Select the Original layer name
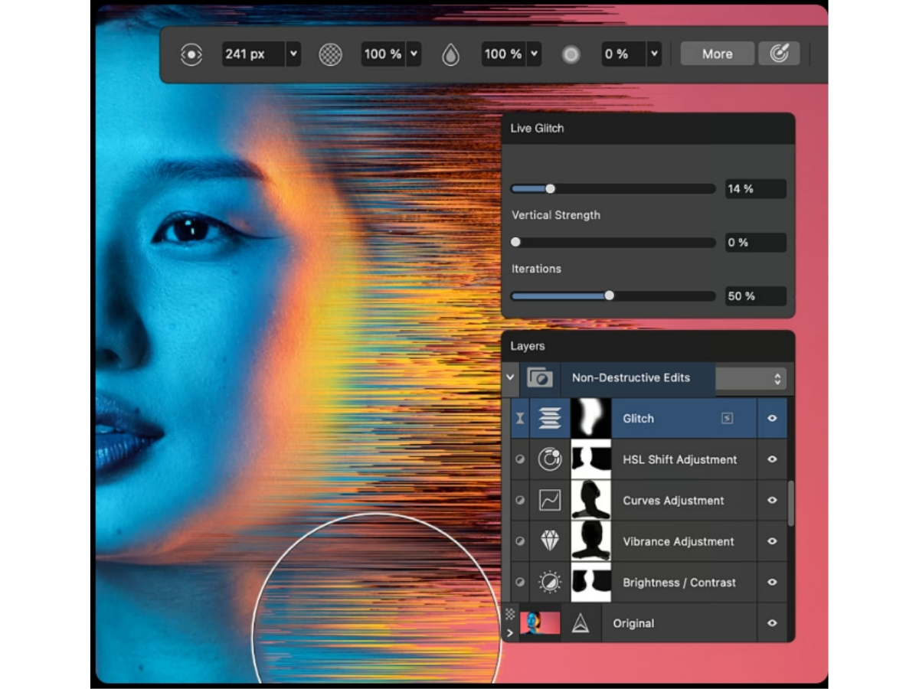The height and width of the screenshot is (689, 919). pyautogui.click(x=633, y=624)
